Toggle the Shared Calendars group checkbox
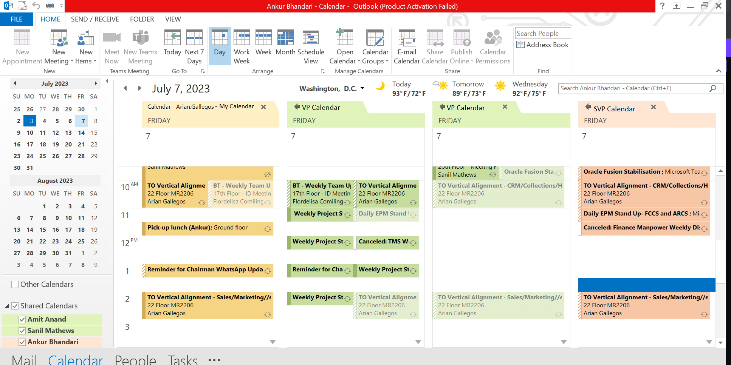 pyautogui.click(x=15, y=306)
